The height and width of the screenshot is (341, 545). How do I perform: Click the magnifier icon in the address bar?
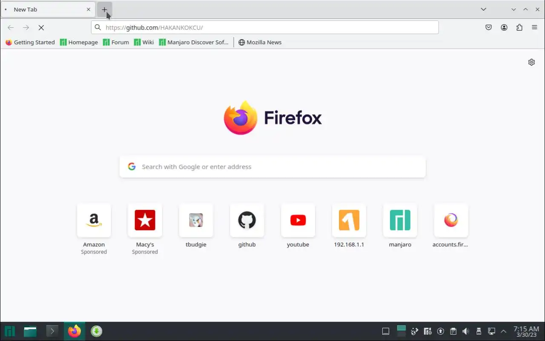[98, 27]
